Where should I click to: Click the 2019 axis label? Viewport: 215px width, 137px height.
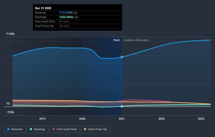point(42,119)
